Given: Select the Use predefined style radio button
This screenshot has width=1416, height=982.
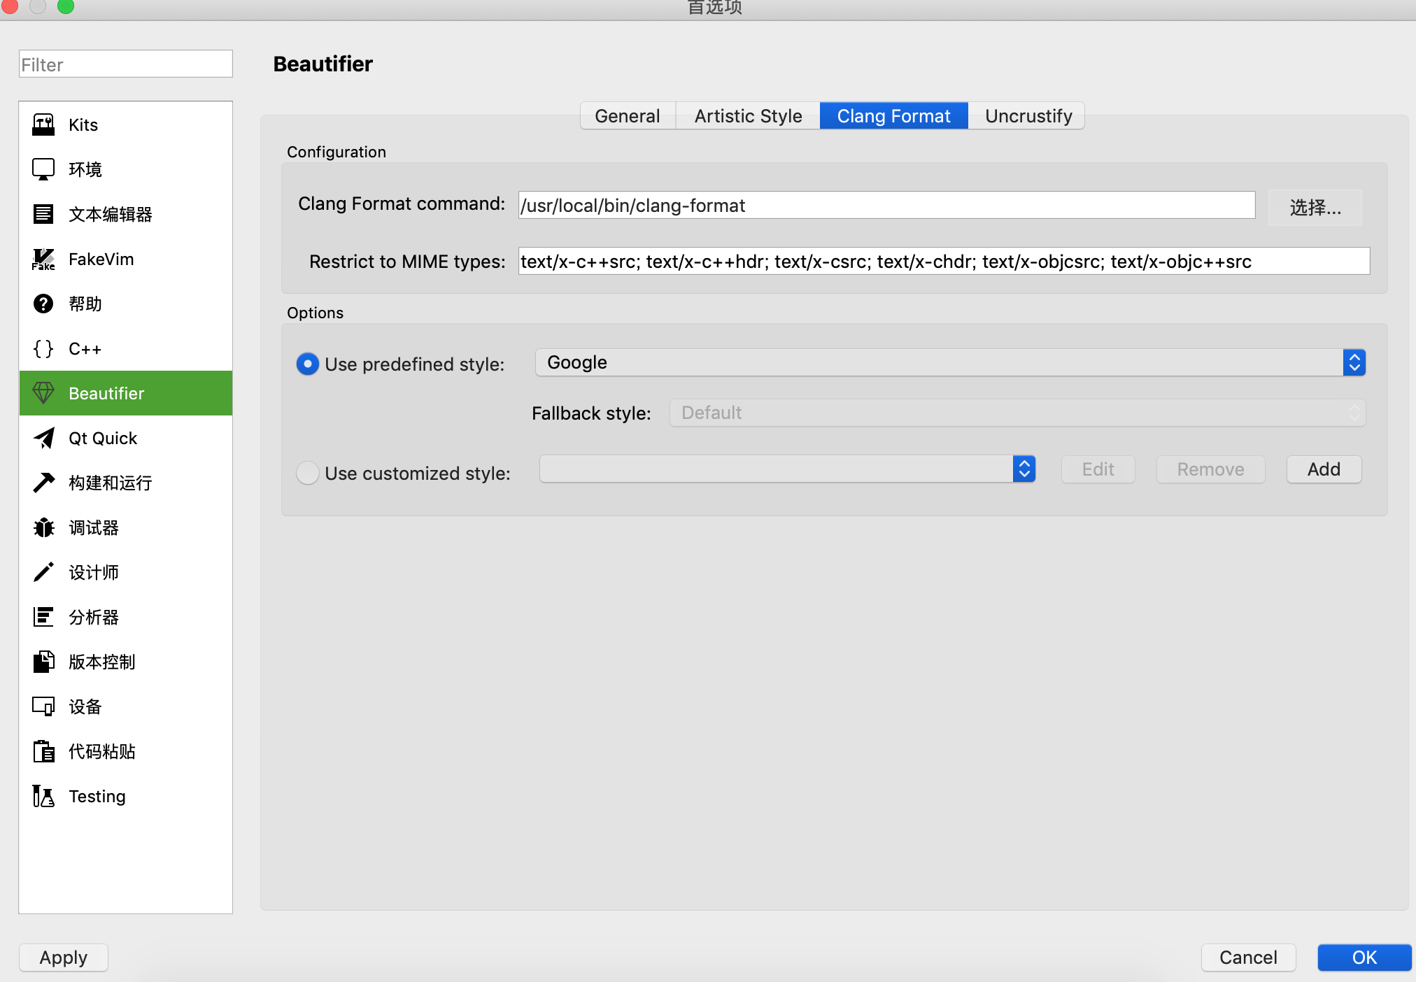Looking at the screenshot, I should [x=308, y=364].
